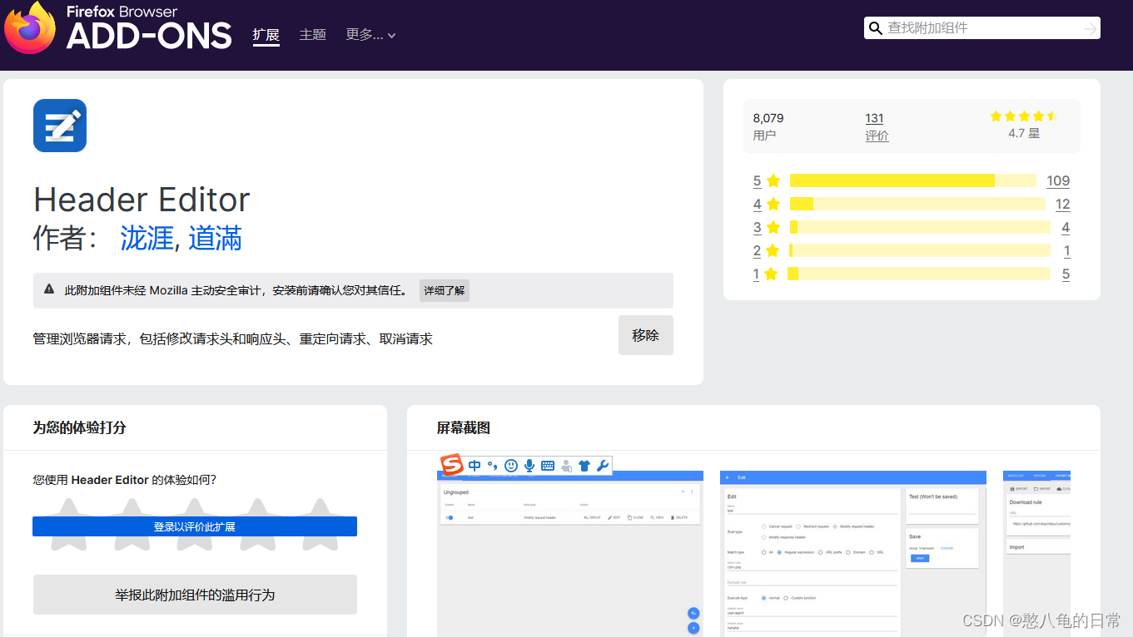Screen dimensions: 1133x637
Task: Open the 4 three-star reviews count
Action: 1066,227
